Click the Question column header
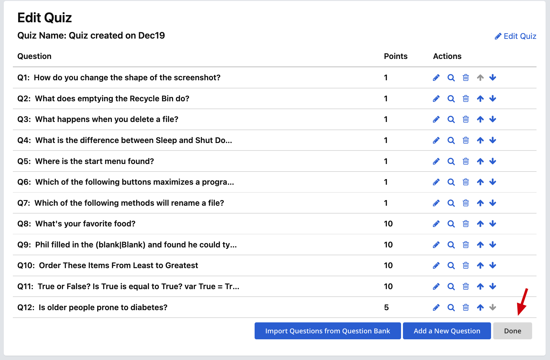The height and width of the screenshot is (360, 550). (x=34, y=56)
